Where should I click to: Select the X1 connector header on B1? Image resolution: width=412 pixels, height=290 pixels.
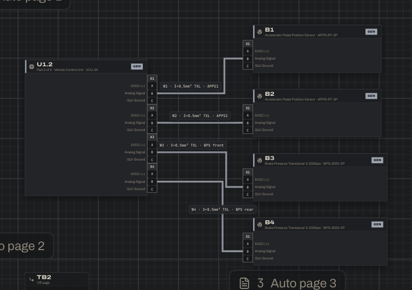click(248, 44)
